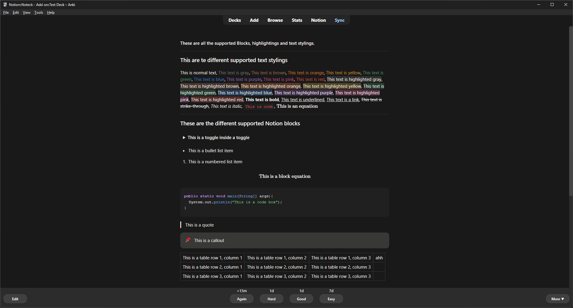Open the Edit menu in menu bar
573x308 pixels.
pyautogui.click(x=16, y=13)
